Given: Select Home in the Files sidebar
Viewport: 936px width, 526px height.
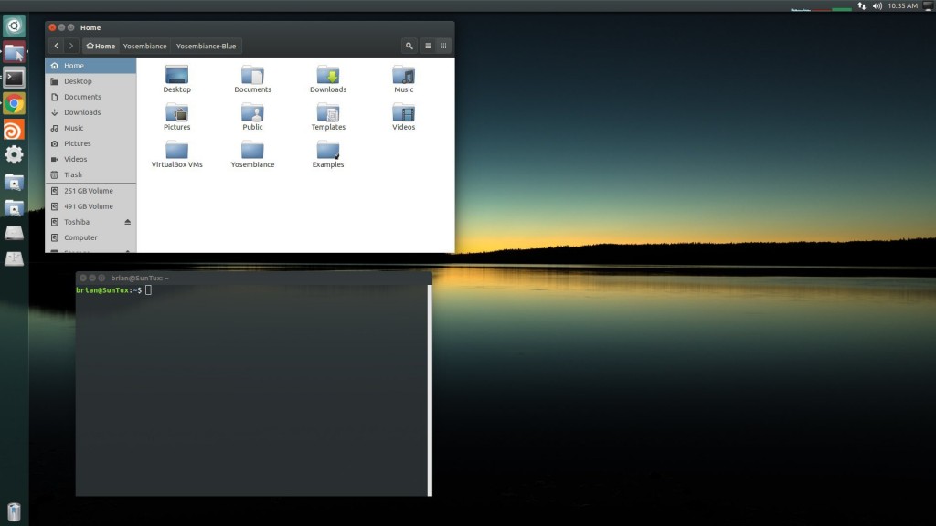Looking at the screenshot, I should pos(90,66).
